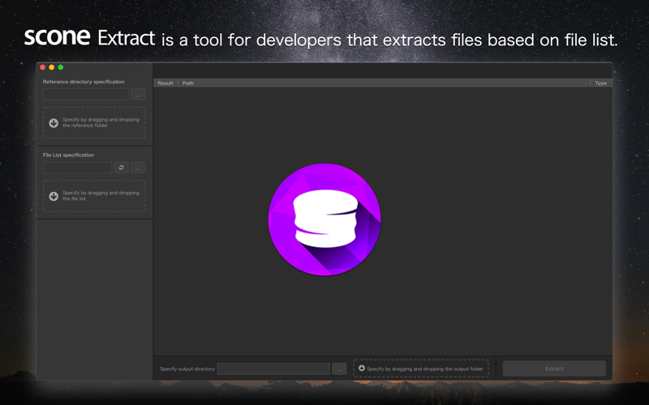Click the reference directory path input field

[x=86, y=95]
